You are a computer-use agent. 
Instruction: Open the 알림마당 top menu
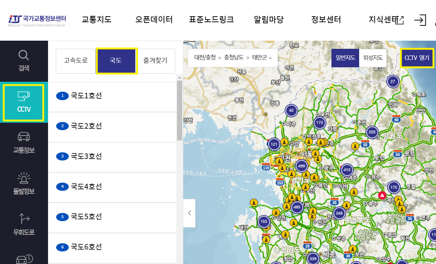[x=269, y=20]
